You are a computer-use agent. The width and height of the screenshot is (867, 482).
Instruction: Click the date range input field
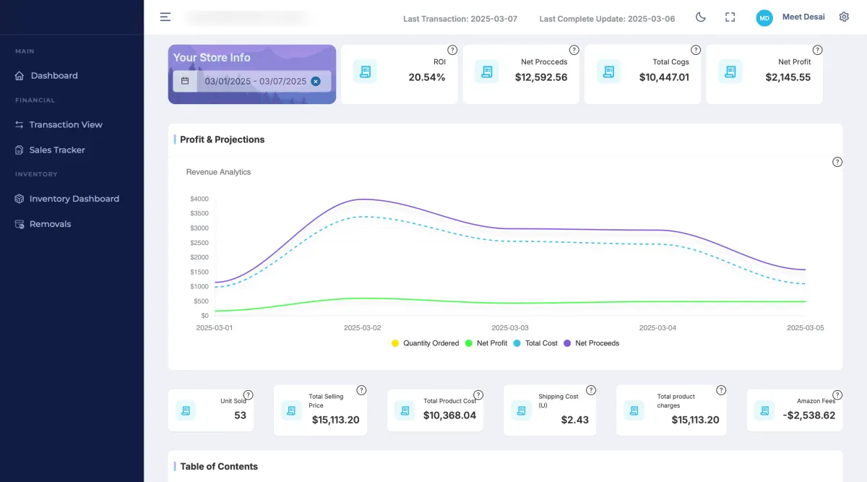pos(255,82)
